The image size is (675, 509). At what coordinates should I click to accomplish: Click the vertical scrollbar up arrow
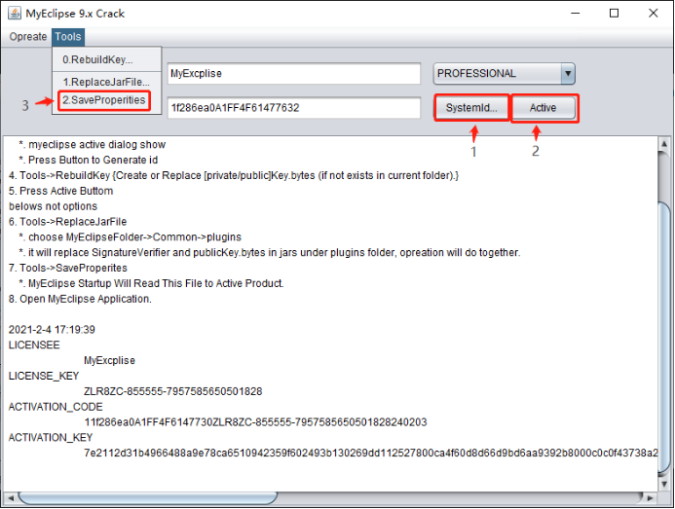664,144
